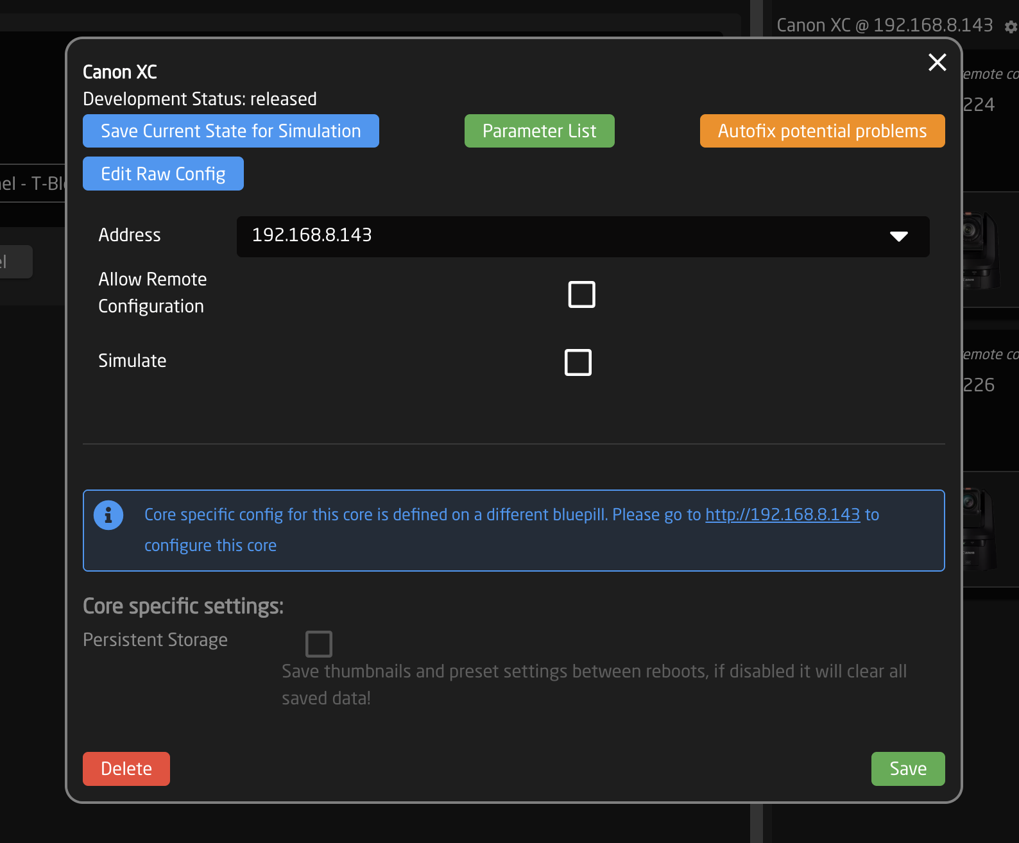Screen dimensions: 1019x843
Task: Click the grey button at left edge
Action: click(x=14, y=262)
